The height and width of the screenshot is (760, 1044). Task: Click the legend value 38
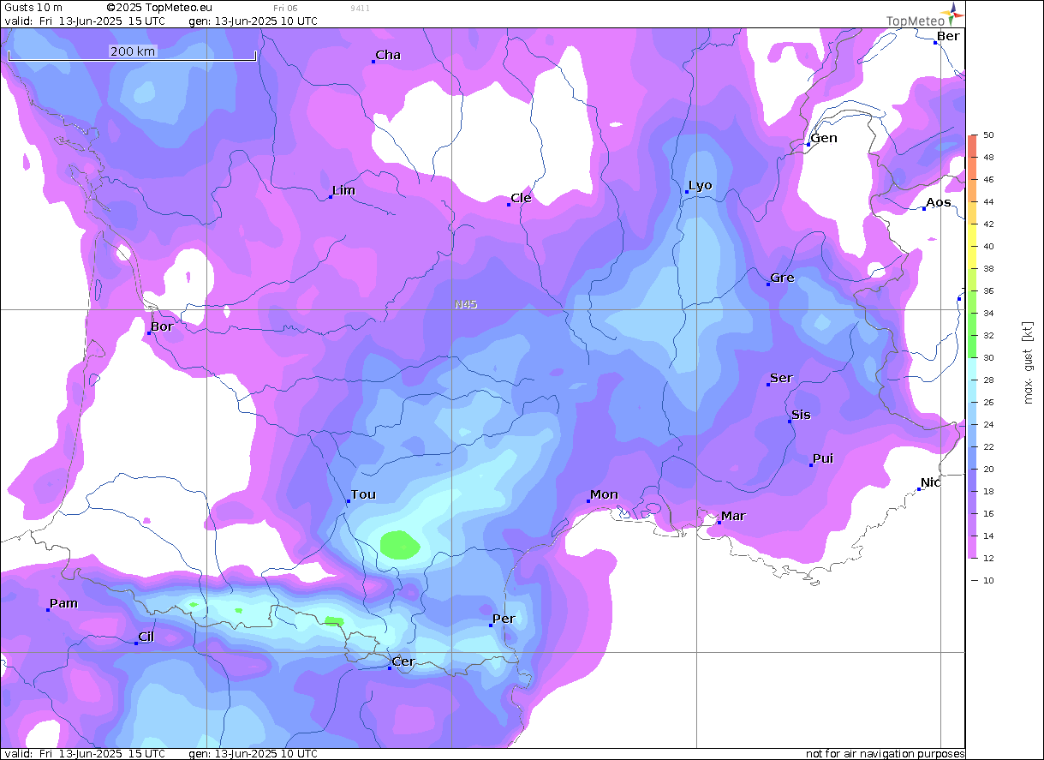click(x=988, y=269)
